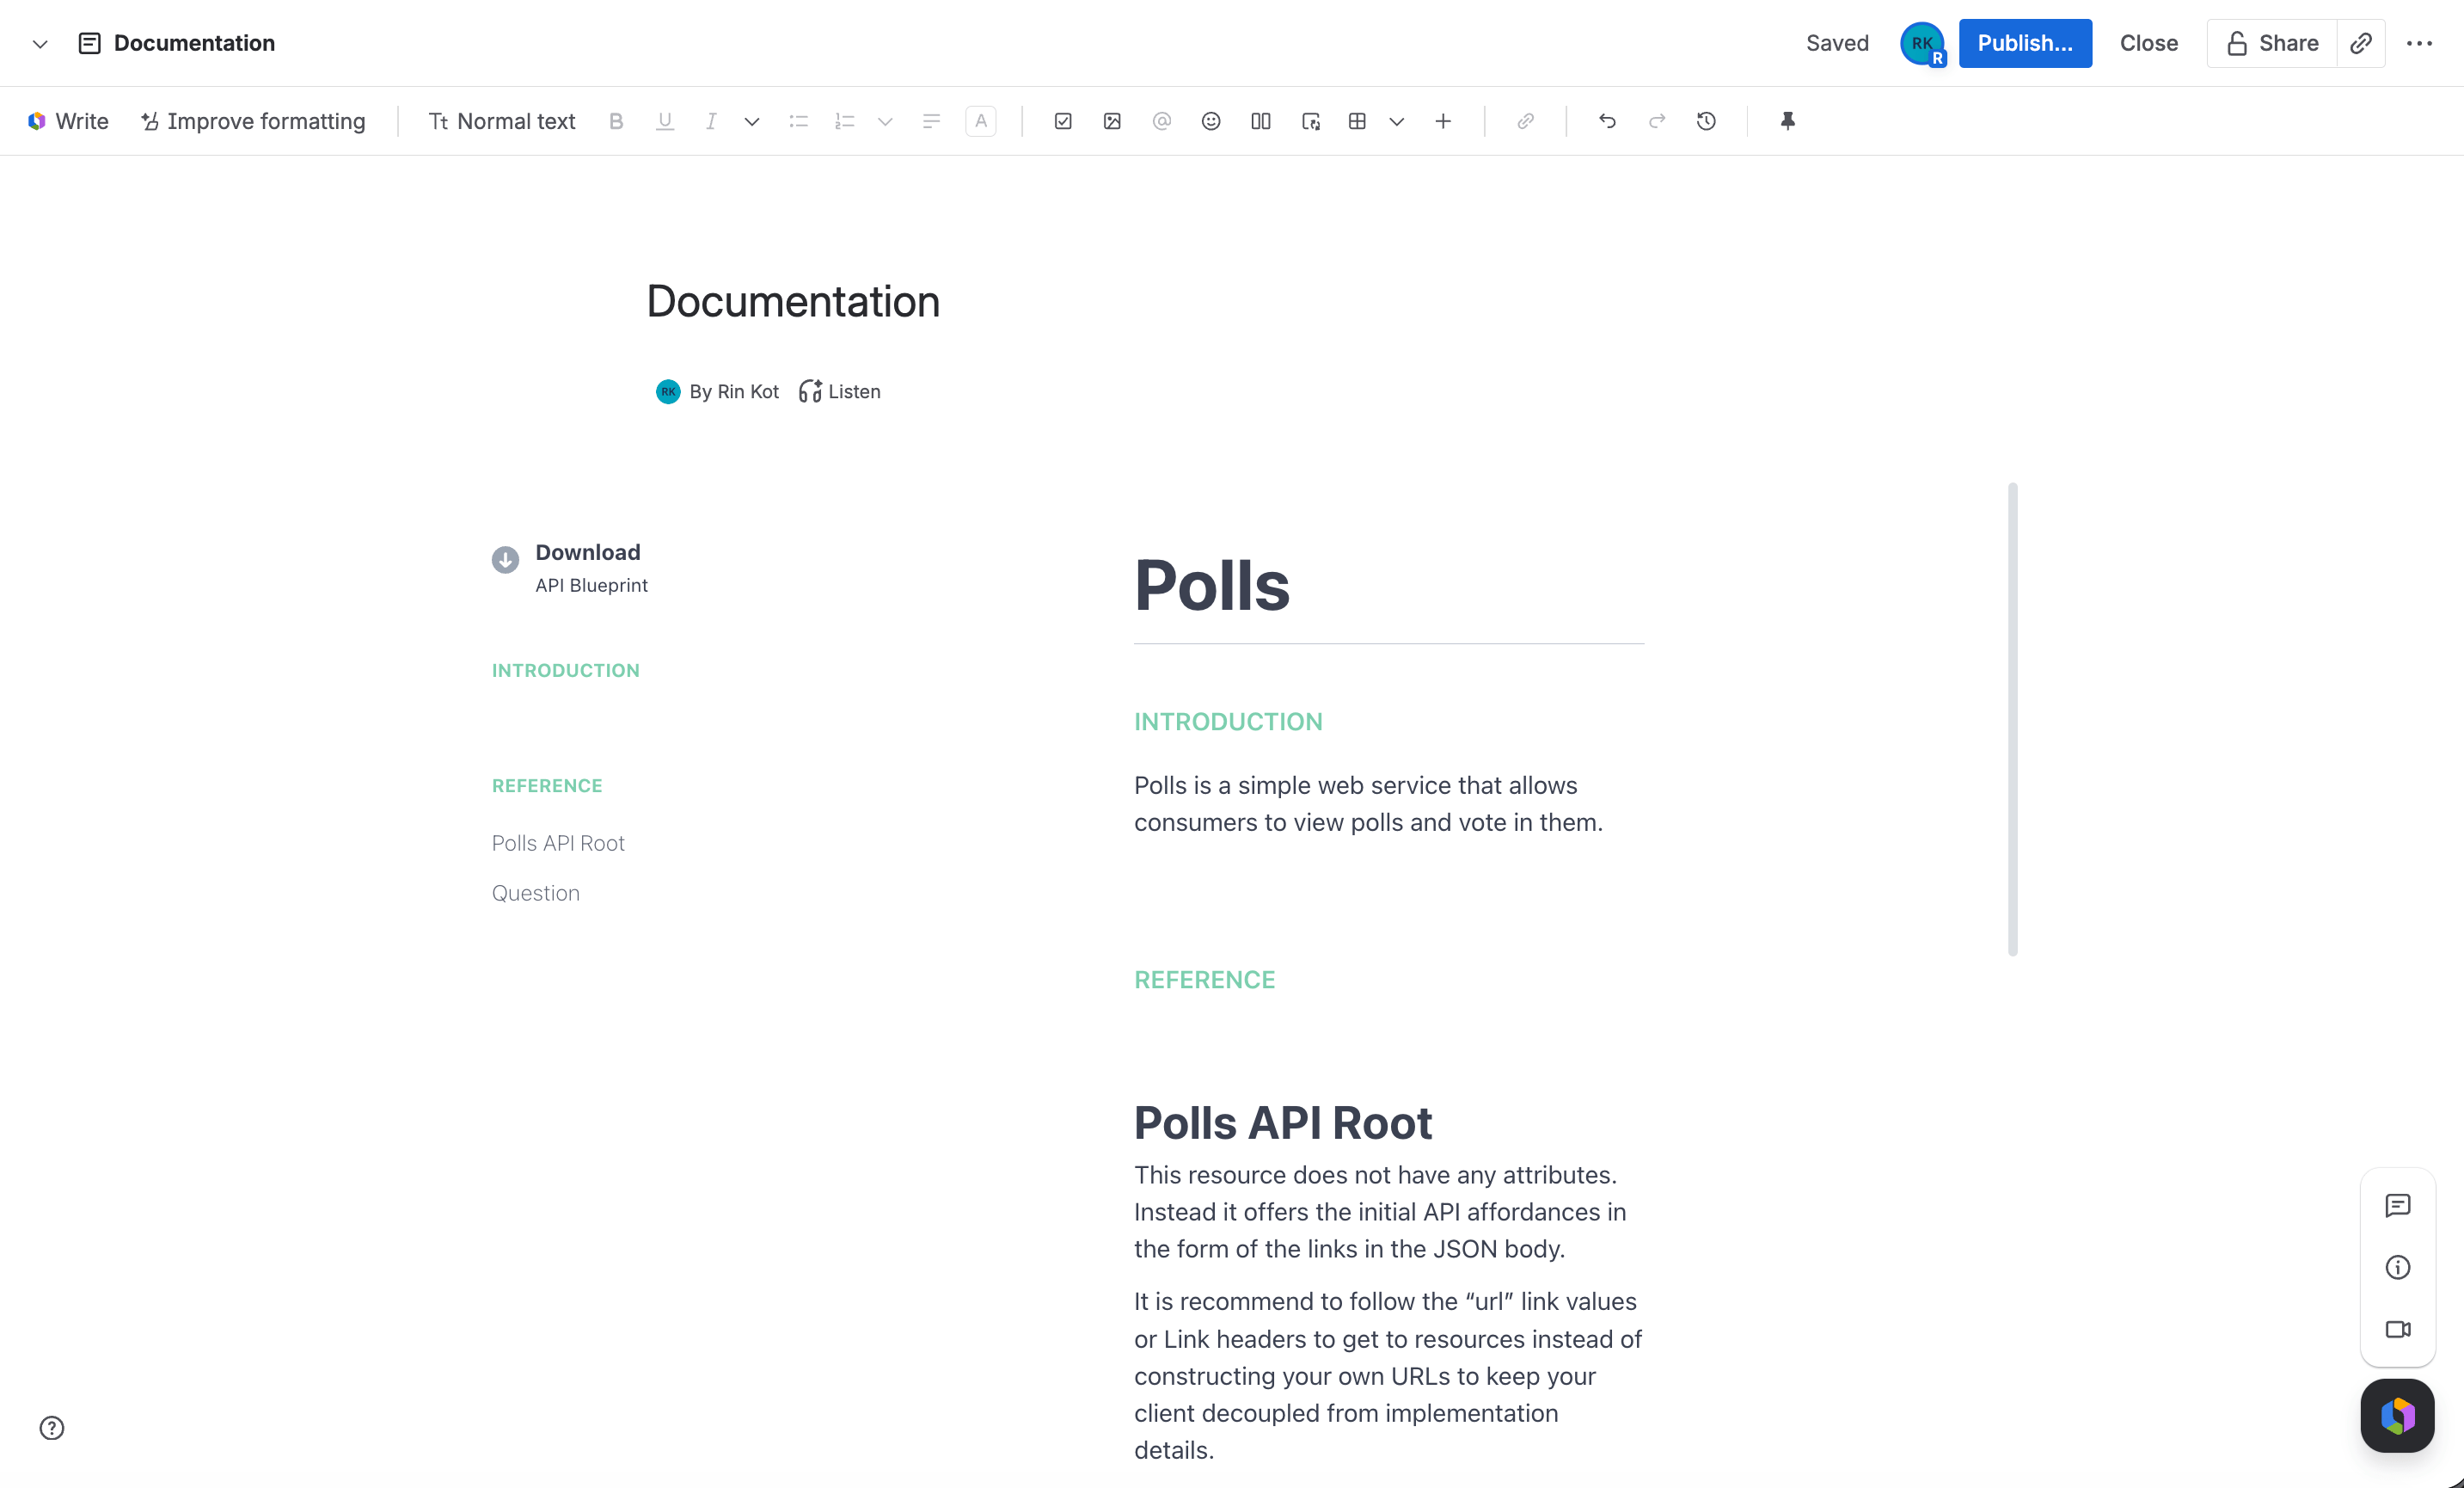Viewport: 2464px width, 1488px height.
Task: Toggle the pin toolbar icon
Action: click(x=1788, y=121)
